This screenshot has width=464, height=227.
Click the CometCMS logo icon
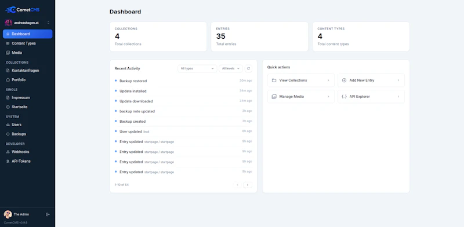tap(10, 10)
